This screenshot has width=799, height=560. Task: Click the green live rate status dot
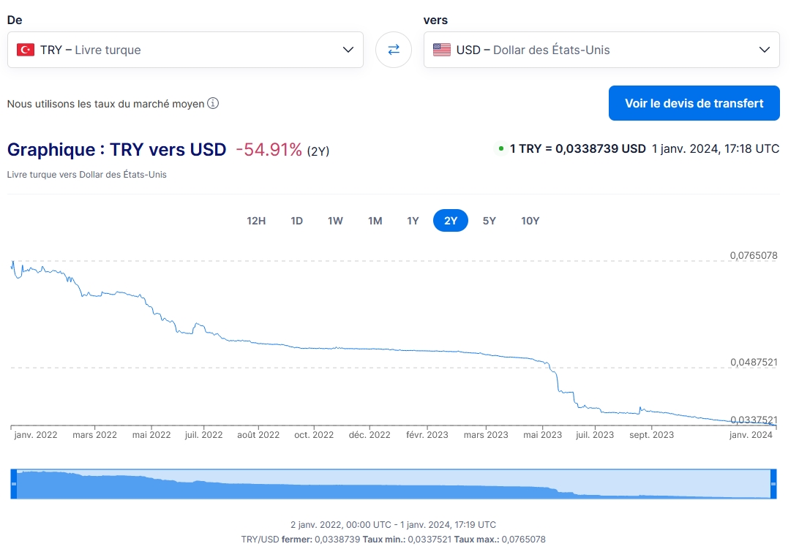(501, 149)
